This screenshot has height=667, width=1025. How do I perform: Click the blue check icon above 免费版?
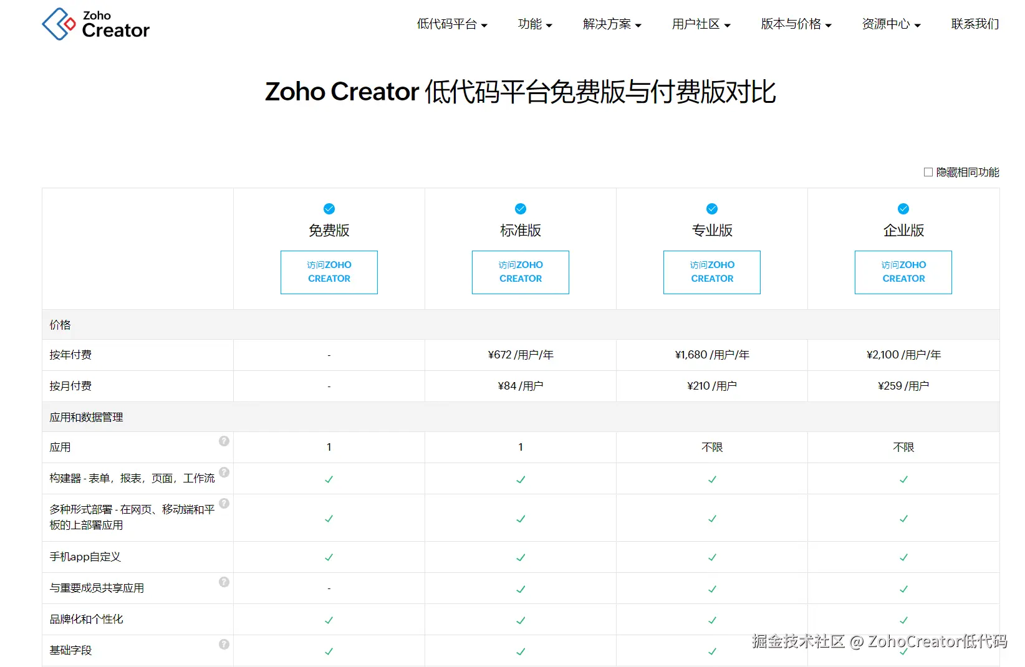coord(329,209)
